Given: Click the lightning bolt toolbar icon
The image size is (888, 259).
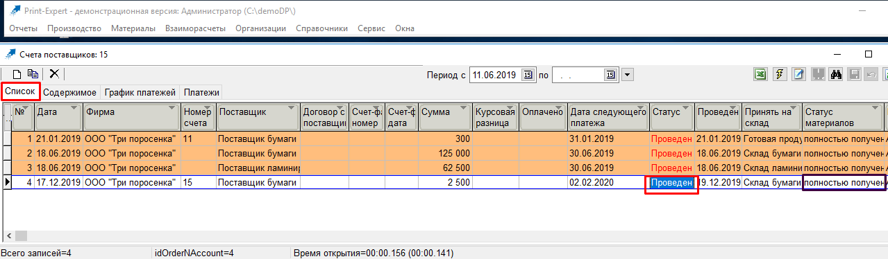Looking at the screenshot, I should click(780, 74).
